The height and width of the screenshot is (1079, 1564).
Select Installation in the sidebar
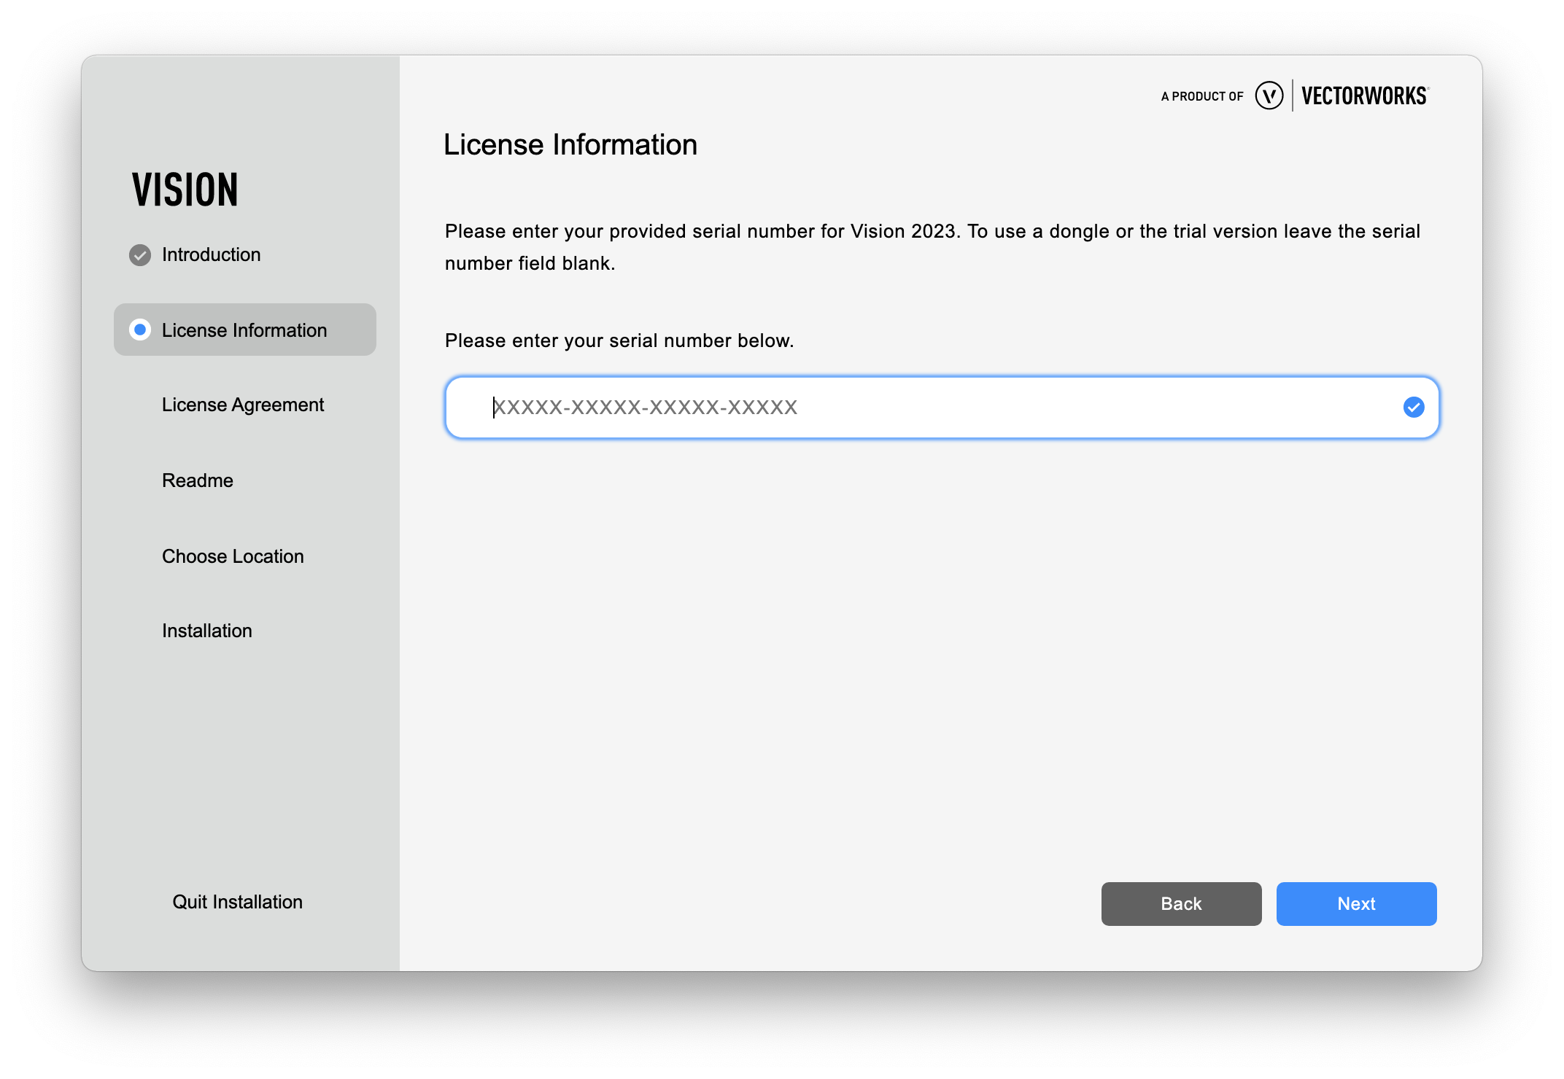click(x=207, y=631)
